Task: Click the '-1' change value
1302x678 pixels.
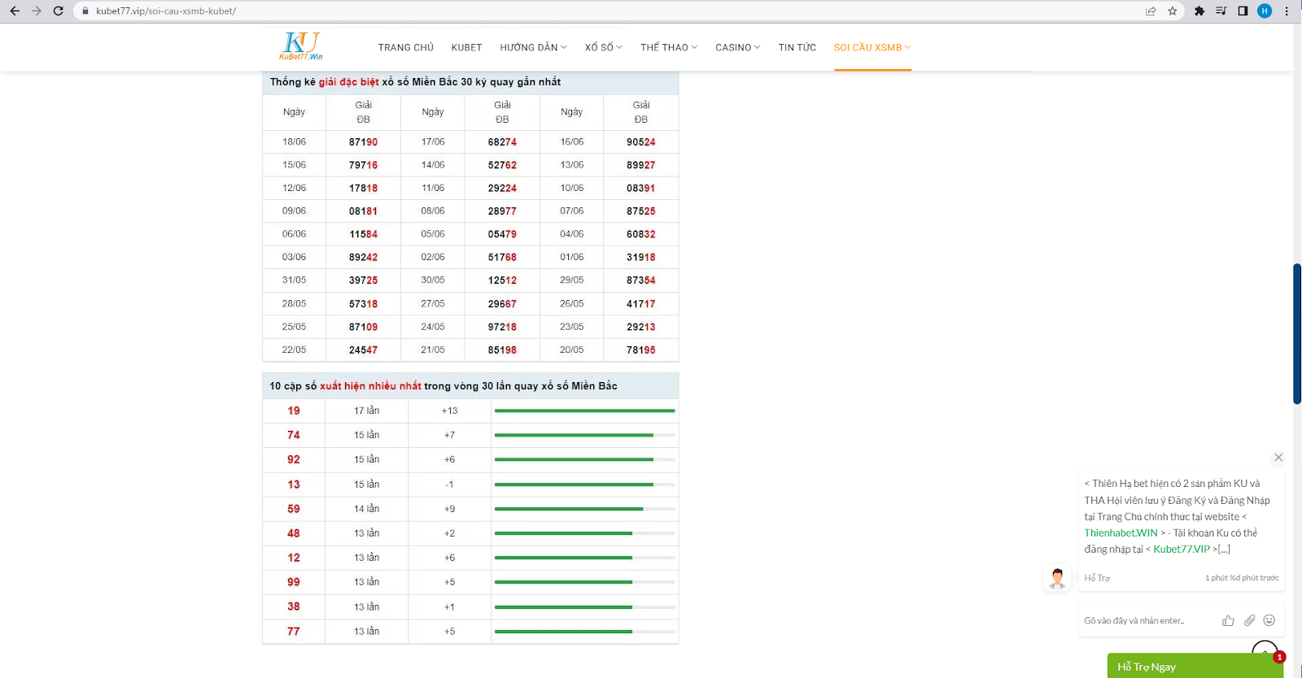Action: (x=449, y=485)
